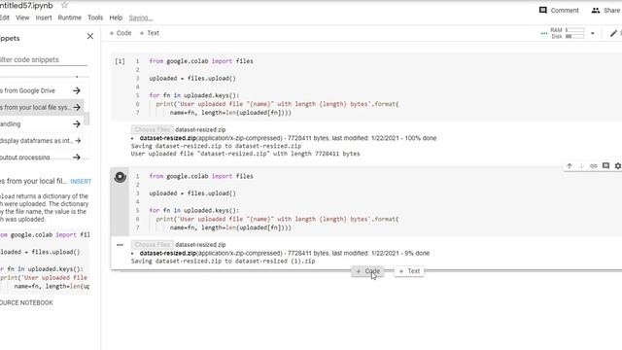Click INSERT to add the snippet
This screenshot has width=622, height=350.
tap(81, 182)
